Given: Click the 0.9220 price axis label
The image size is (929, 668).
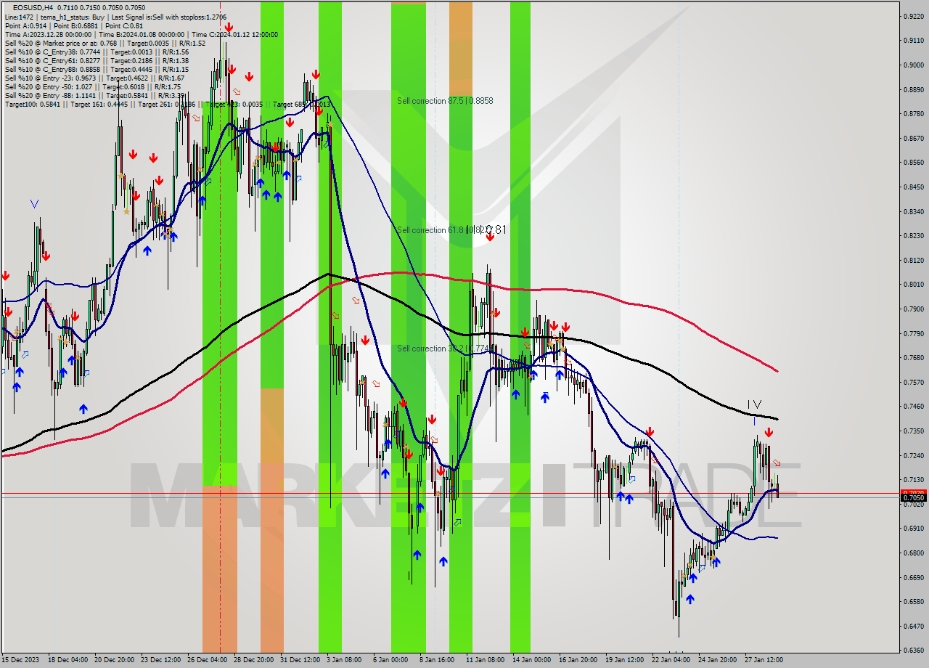Looking at the screenshot, I should 912,16.
